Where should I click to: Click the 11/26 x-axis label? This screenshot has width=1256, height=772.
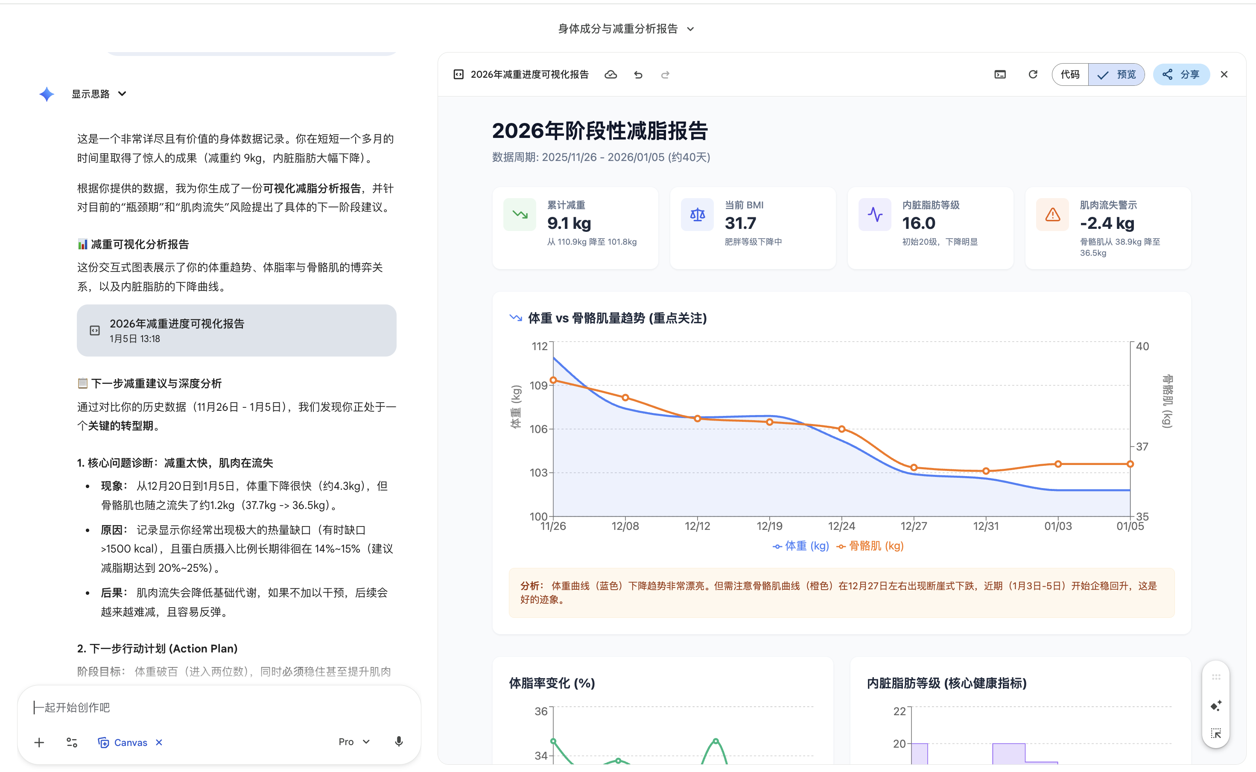coord(553,526)
